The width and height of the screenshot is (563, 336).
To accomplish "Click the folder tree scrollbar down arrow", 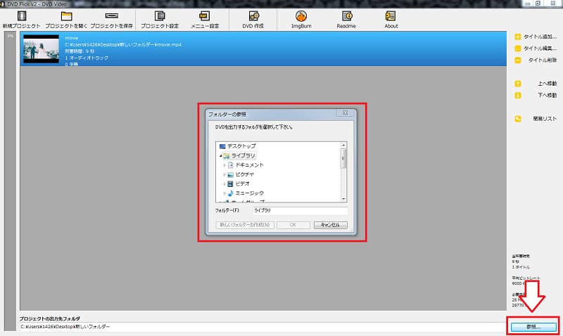I will click(343, 199).
